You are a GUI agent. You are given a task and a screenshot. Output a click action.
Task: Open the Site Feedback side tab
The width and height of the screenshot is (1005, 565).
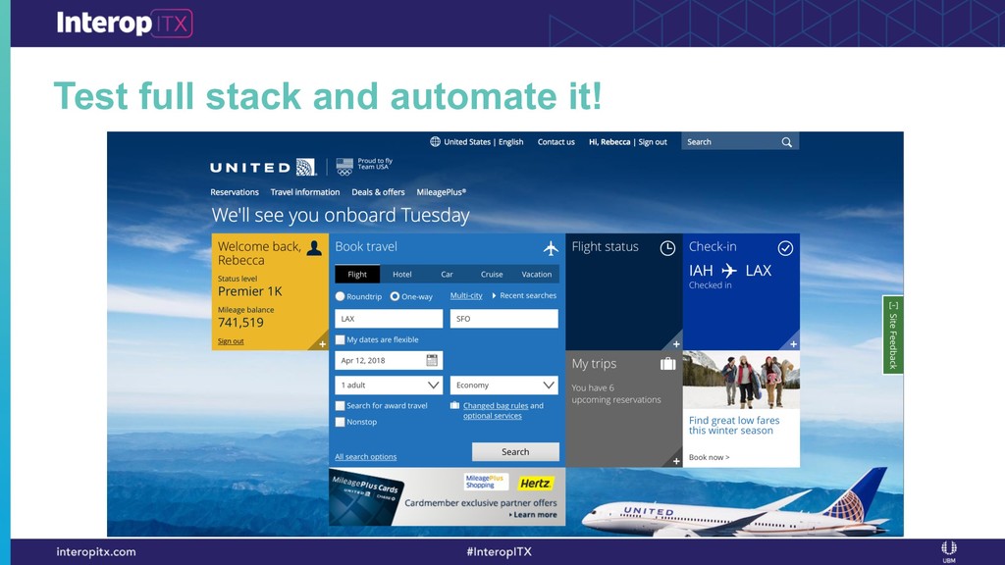coord(893,335)
